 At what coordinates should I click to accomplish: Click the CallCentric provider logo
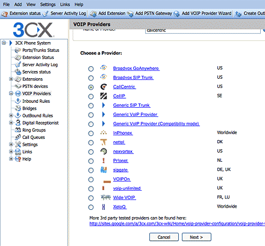coord(104,87)
